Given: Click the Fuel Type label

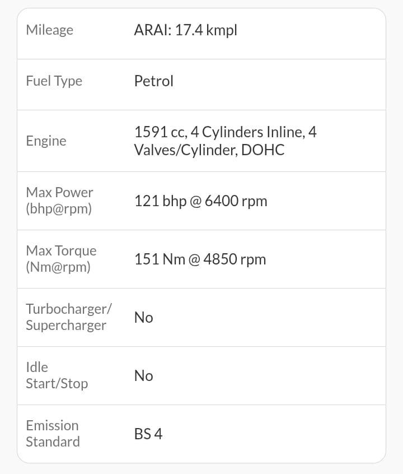Looking at the screenshot, I should (x=54, y=81).
